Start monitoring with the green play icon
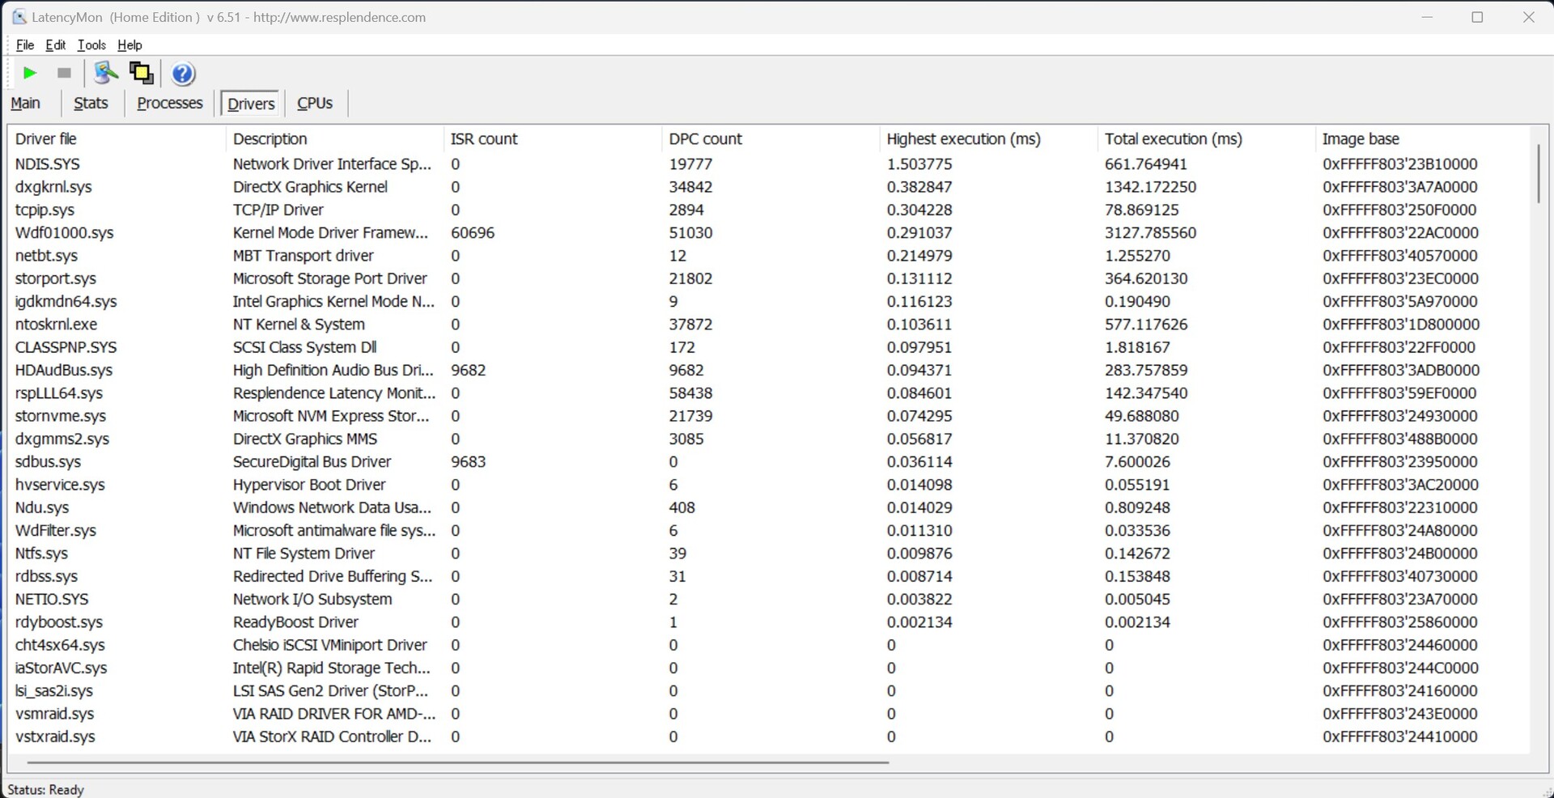The width and height of the screenshot is (1554, 798). point(30,73)
